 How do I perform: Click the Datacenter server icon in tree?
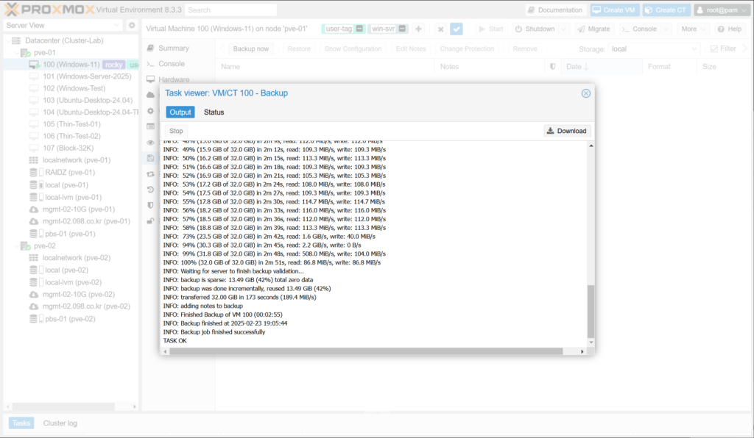[17, 40]
